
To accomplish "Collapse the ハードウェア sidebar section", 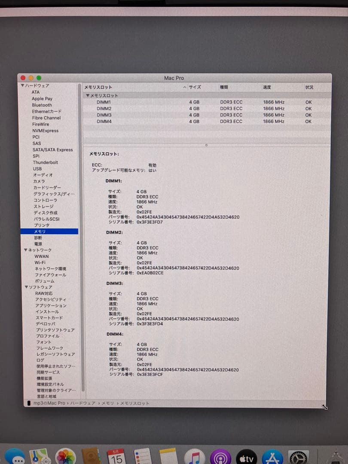I will click(x=22, y=85).
